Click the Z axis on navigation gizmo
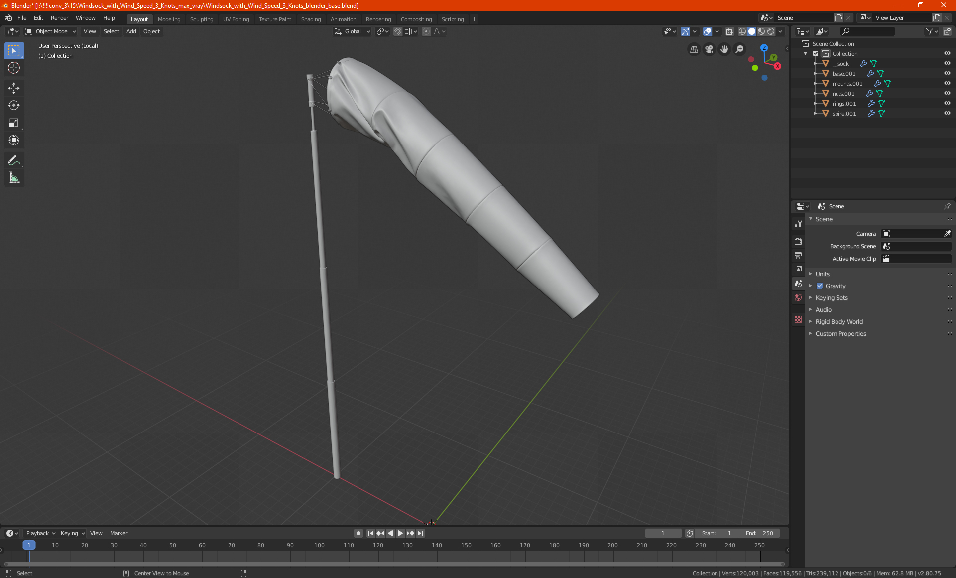956x578 pixels. point(764,48)
